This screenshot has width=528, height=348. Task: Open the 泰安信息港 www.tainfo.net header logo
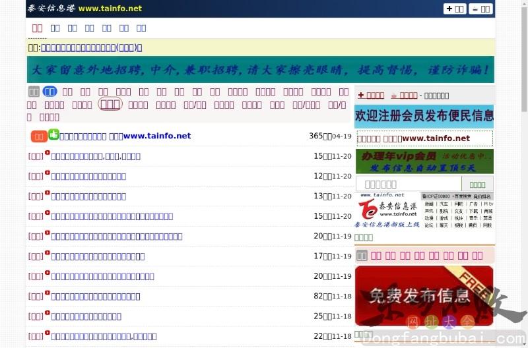[x=85, y=9]
